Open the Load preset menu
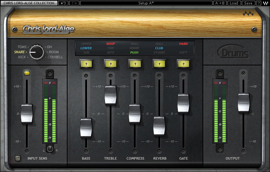The image size is (270, 172). (234, 3)
